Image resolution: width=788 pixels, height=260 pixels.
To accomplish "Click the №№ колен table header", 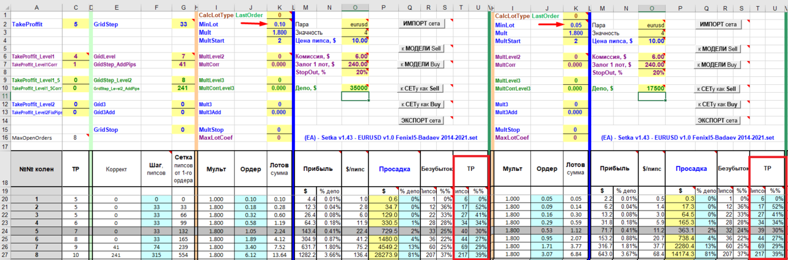I will [x=36, y=169].
